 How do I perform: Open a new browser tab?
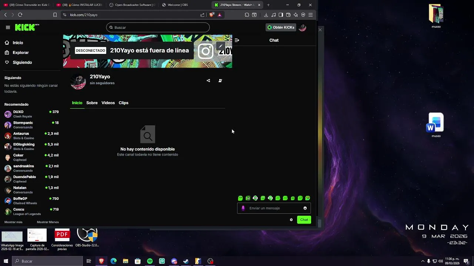(x=268, y=5)
